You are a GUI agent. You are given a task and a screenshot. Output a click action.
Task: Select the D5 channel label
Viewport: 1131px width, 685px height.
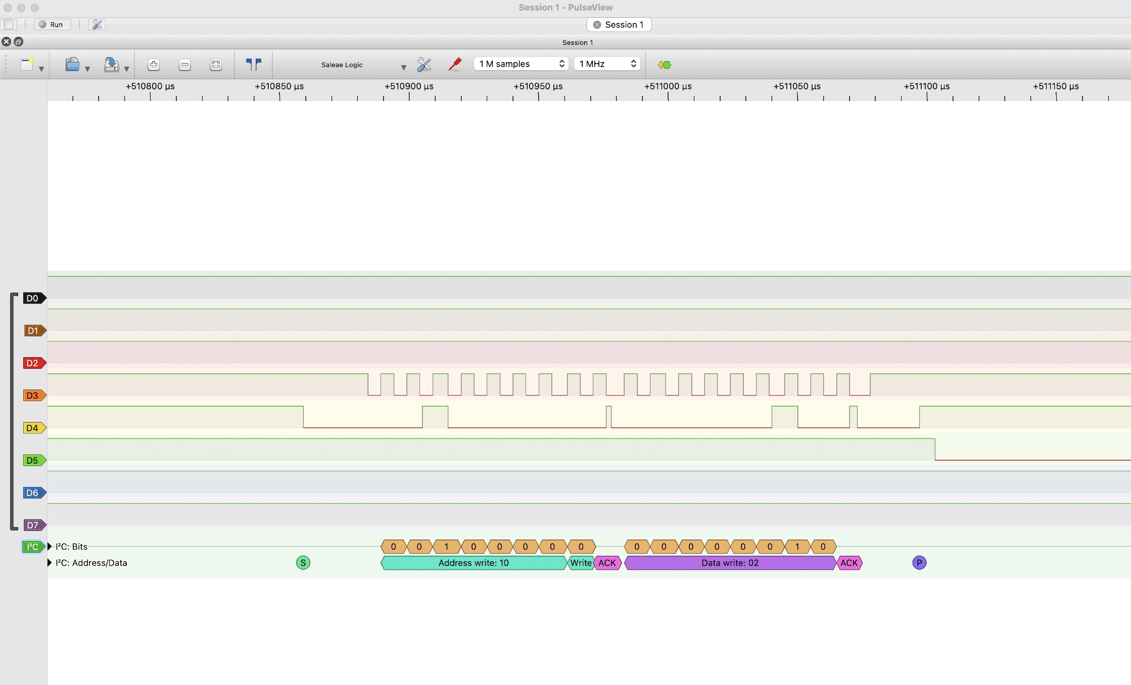point(34,460)
